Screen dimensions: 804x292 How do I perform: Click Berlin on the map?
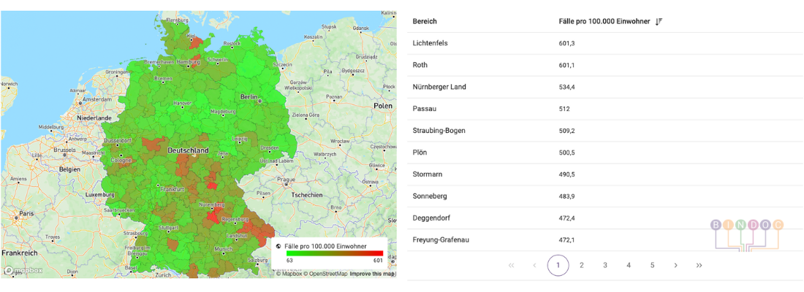coord(250,96)
